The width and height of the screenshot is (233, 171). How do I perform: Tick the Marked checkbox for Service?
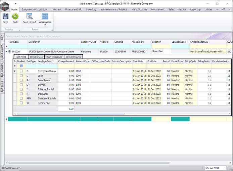point(21,85)
